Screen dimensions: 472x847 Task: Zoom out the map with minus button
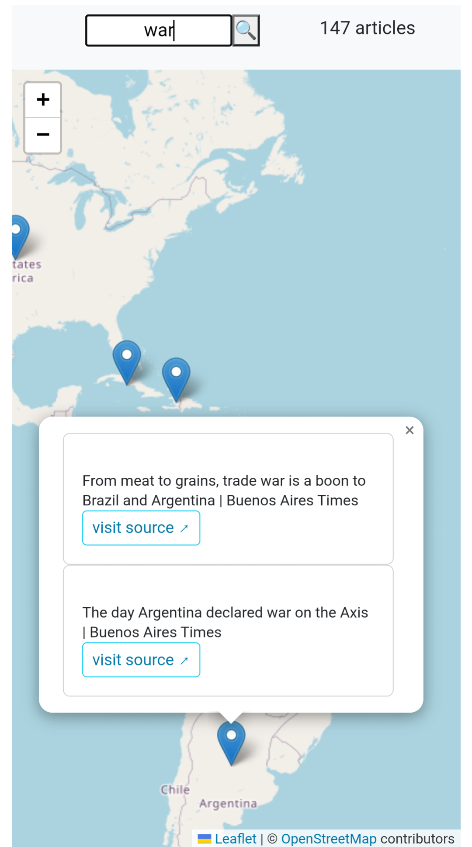[x=43, y=135]
